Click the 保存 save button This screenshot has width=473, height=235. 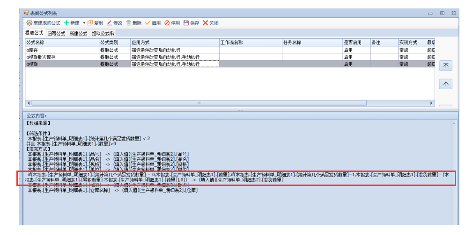191,23
